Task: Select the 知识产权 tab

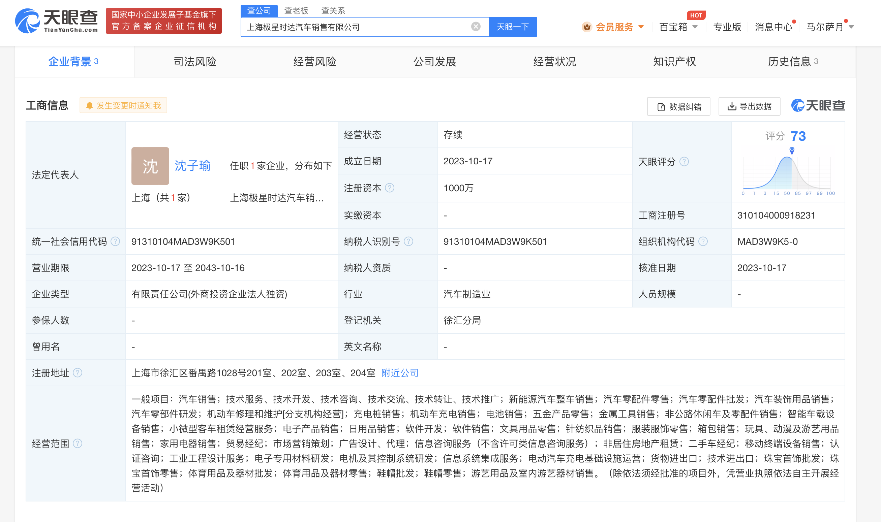Action: tap(674, 62)
